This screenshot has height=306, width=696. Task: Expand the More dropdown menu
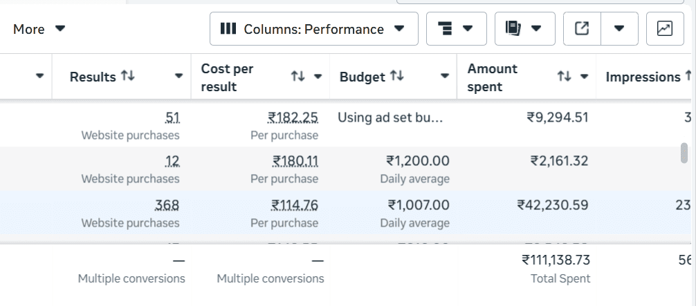[39, 29]
